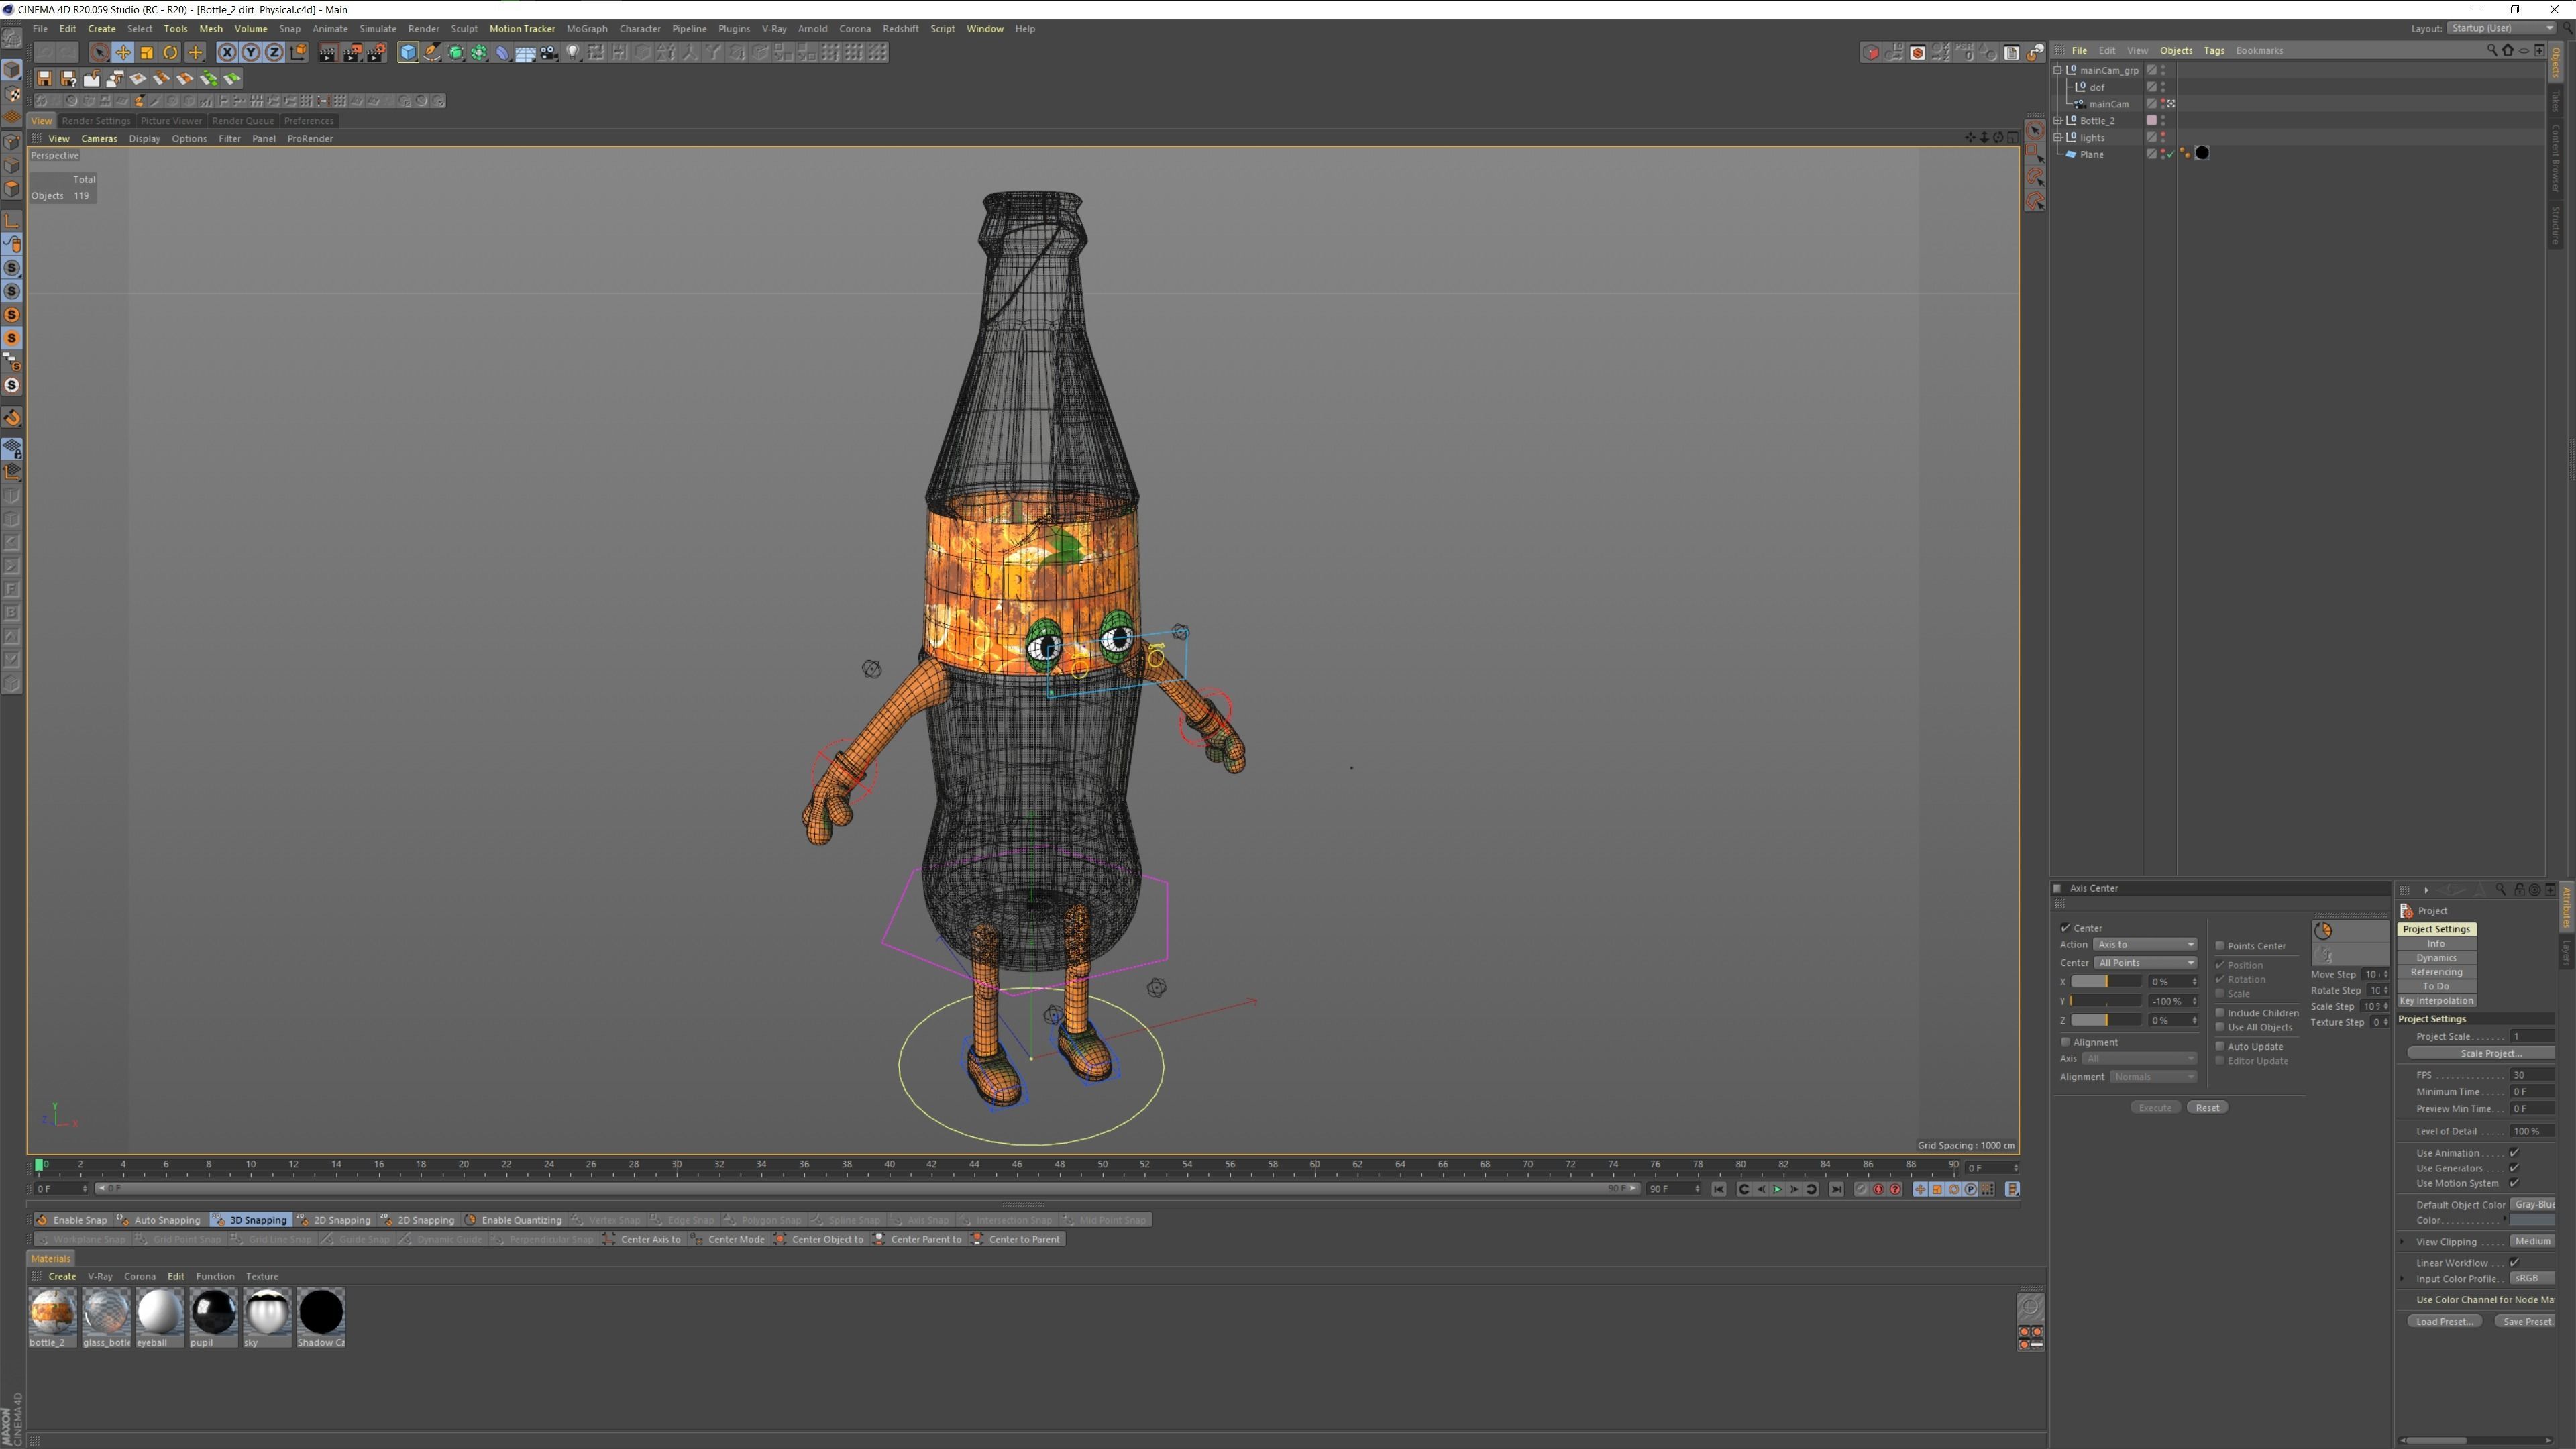
Task: Go to start of animation
Action: click(x=1719, y=1189)
